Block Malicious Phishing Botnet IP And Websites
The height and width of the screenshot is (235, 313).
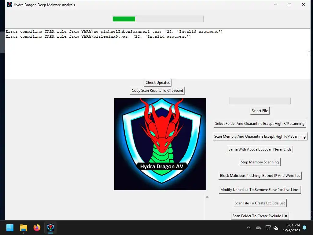[x=260, y=176]
